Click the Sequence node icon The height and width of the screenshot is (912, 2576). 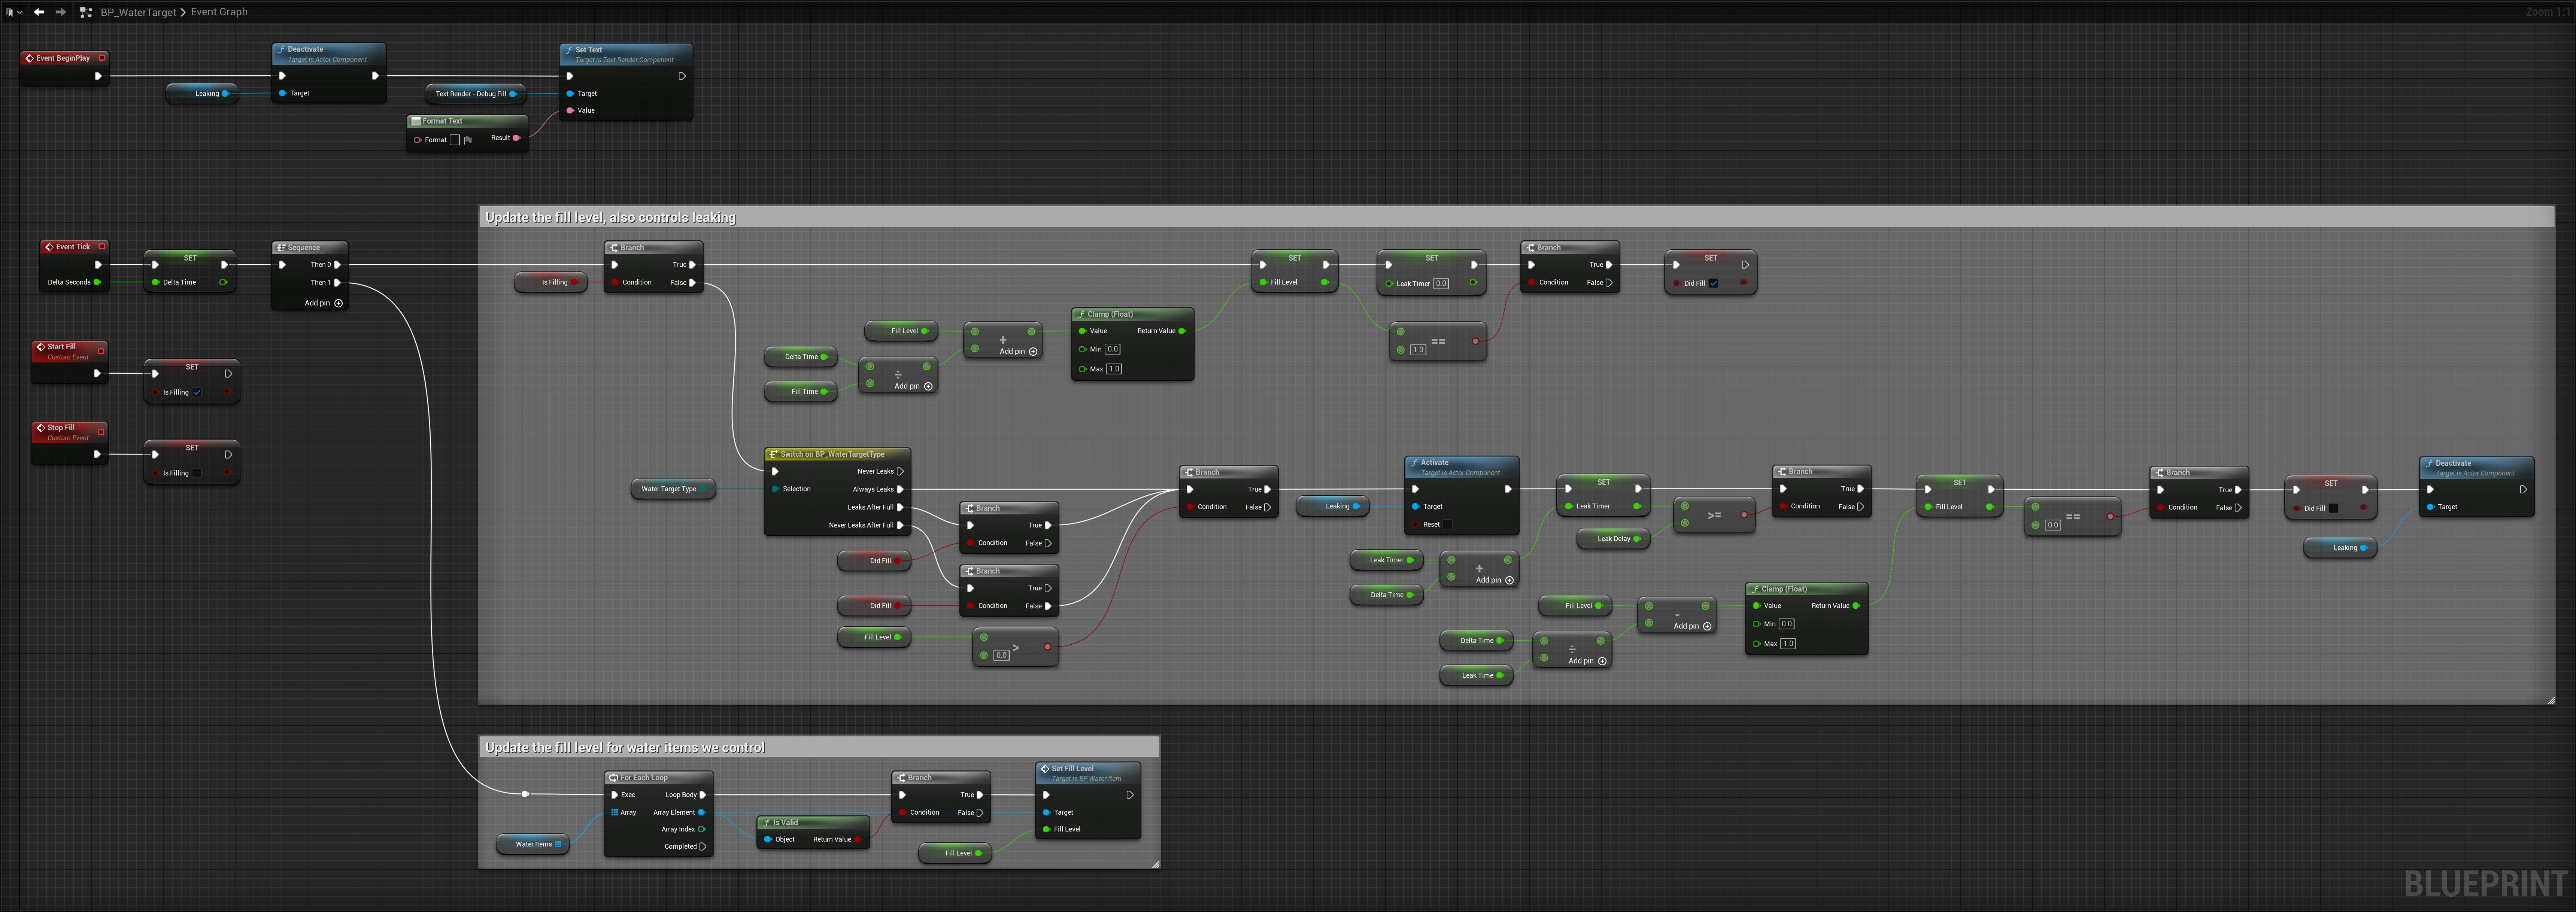point(281,248)
